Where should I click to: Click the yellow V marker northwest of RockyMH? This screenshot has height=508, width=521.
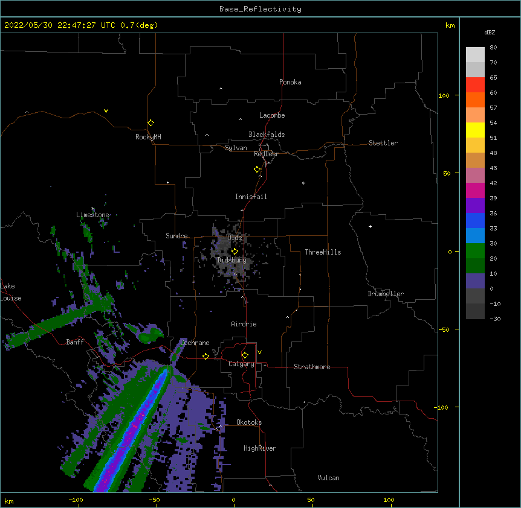click(106, 111)
